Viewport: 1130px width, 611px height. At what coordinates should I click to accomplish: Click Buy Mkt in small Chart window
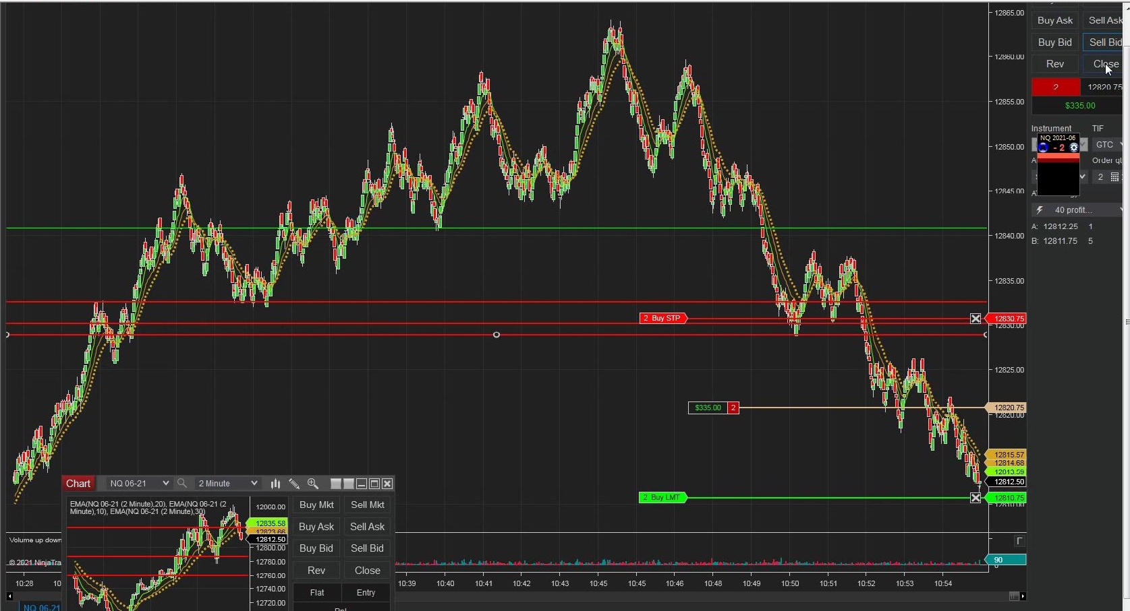(316, 505)
